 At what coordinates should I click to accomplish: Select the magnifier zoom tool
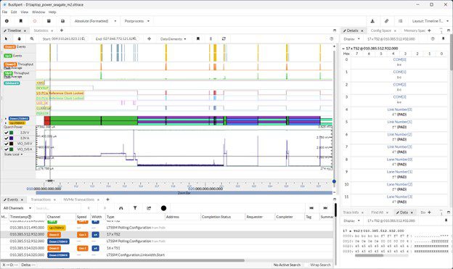32,38
